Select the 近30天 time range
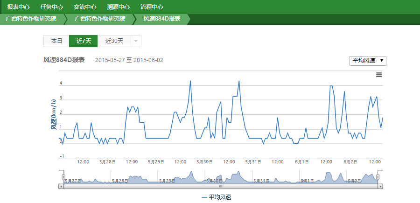 point(114,41)
